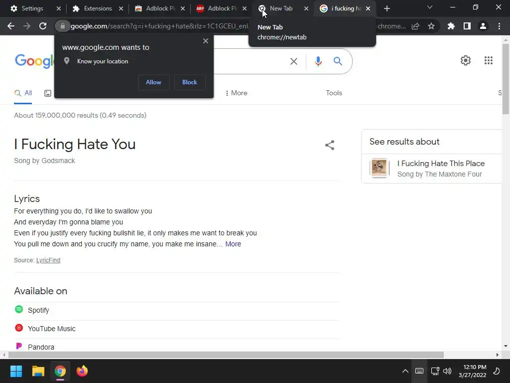
Task: Show hidden system tray icons
Action: point(405,371)
